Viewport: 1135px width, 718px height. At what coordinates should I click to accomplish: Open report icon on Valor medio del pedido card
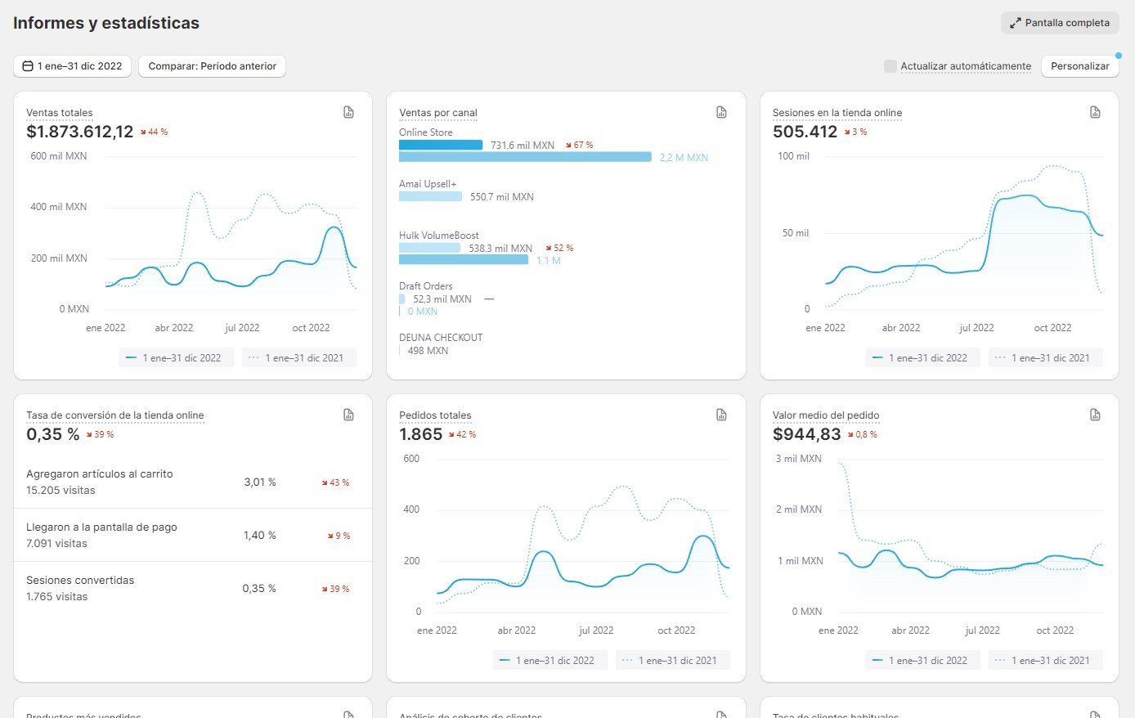[x=1095, y=415]
